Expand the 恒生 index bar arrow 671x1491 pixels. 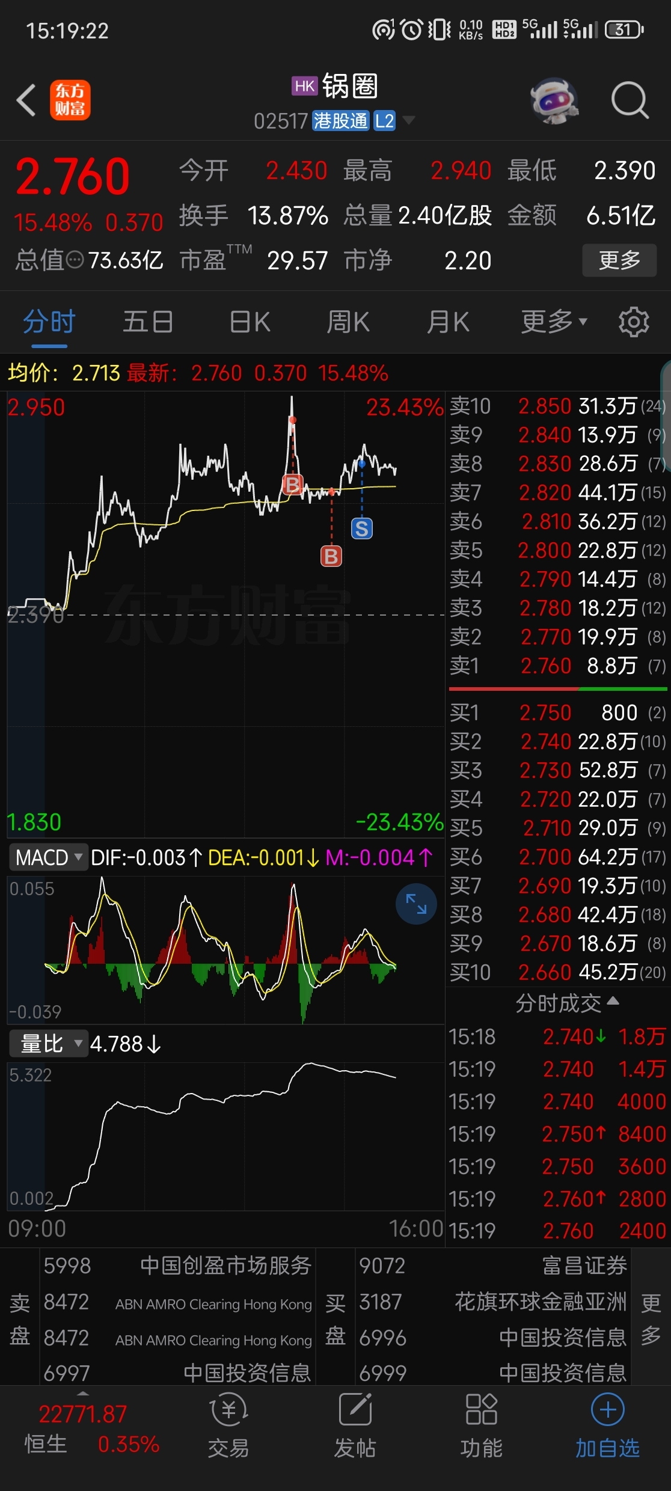pyautogui.click(x=83, y=1394)
